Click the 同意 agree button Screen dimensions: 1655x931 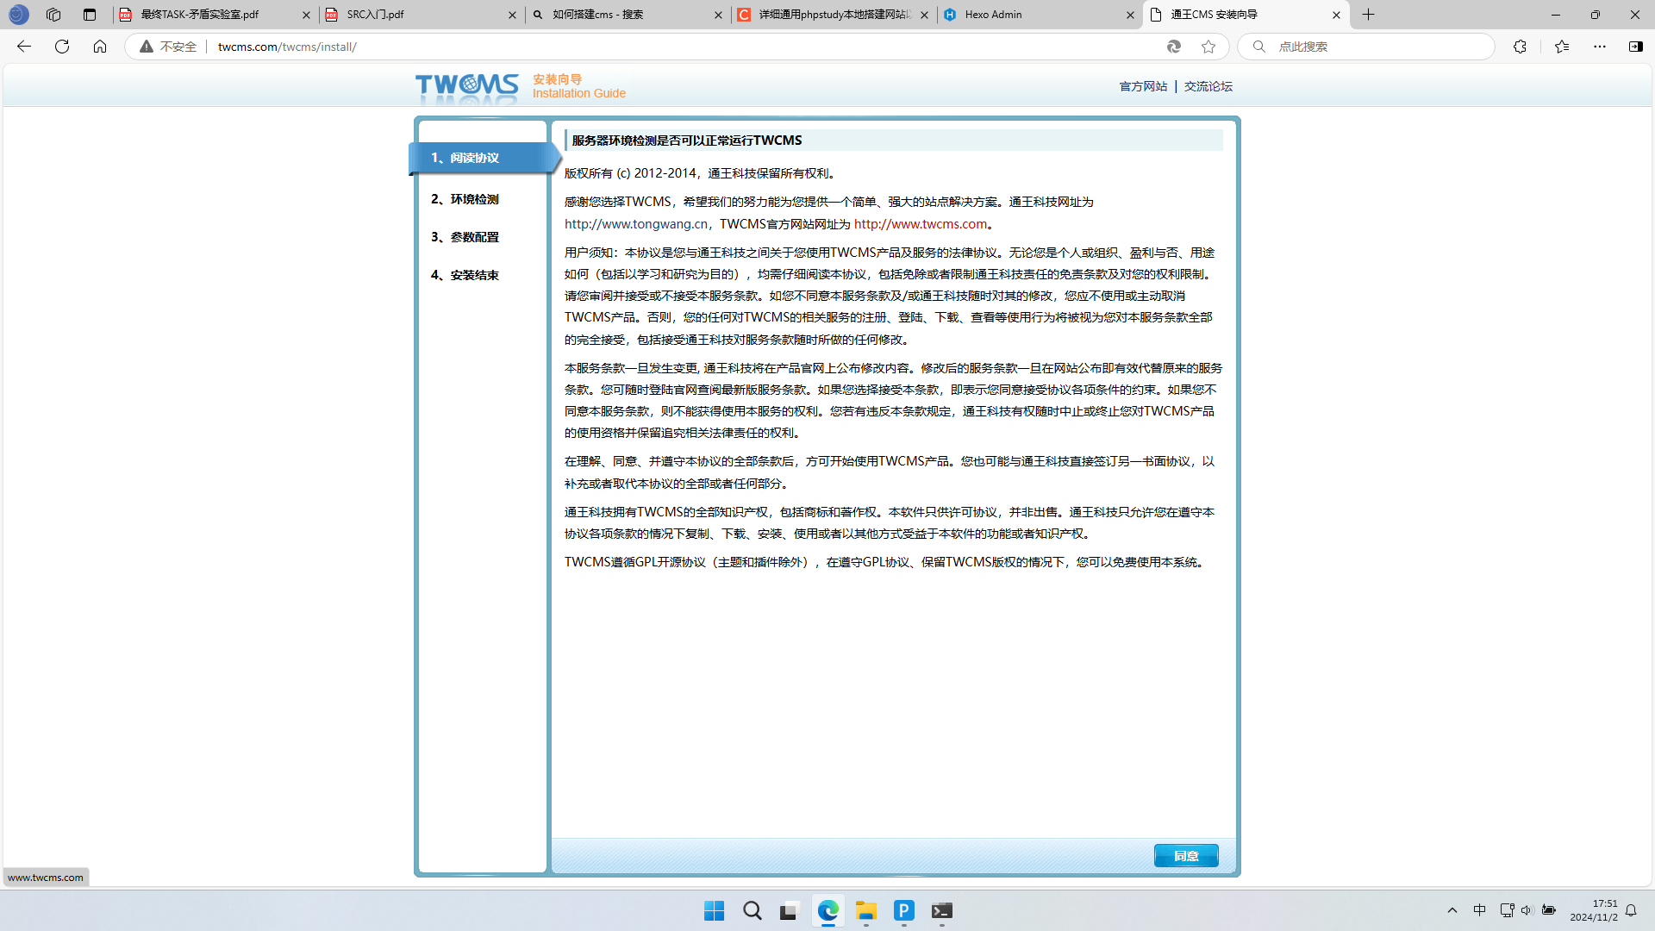tap(1186, 856)
